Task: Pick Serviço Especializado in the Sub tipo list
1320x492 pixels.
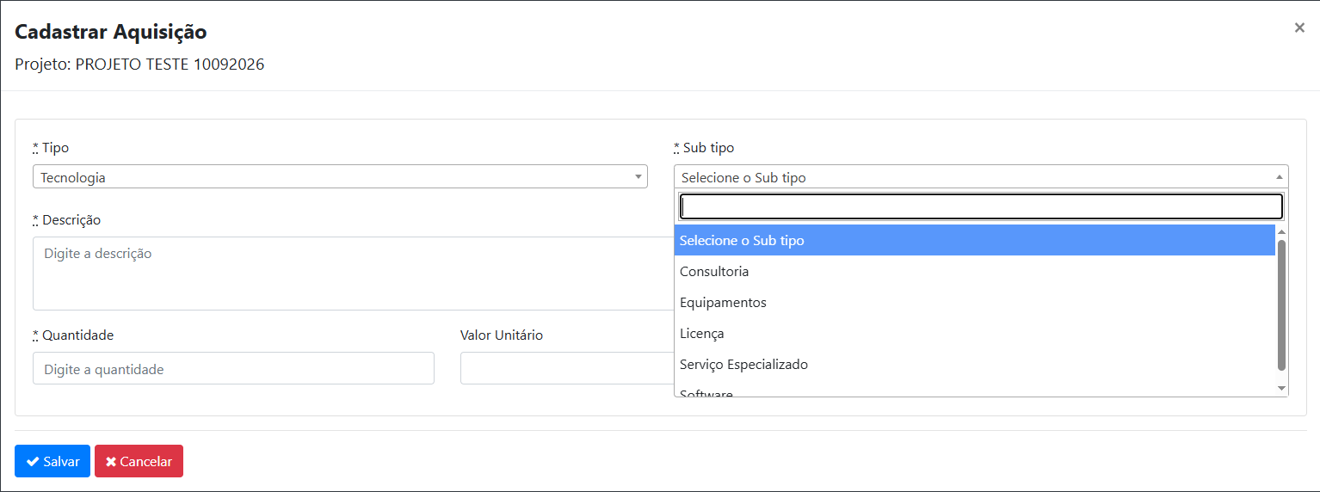Action: (x=974, y=365)
